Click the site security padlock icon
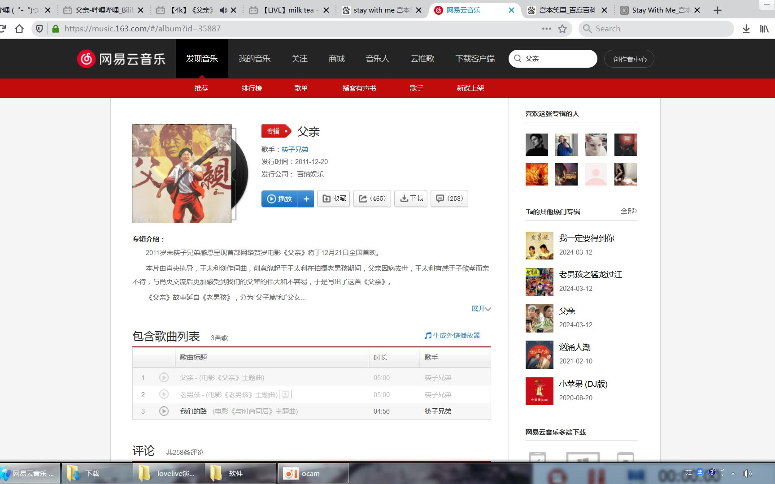Screen dimensions: 775x484 click(x=56, y=29)
